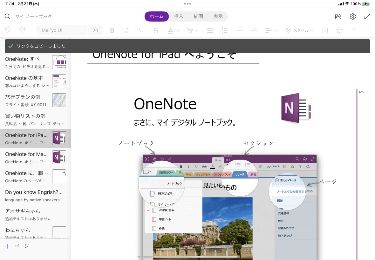Add a new page with + ページ

(17, 246)
